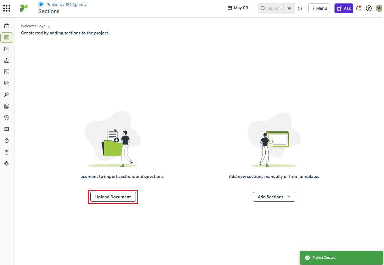Click the upload tray sidebar icon

pyautogui.click(x=7, y=60)
